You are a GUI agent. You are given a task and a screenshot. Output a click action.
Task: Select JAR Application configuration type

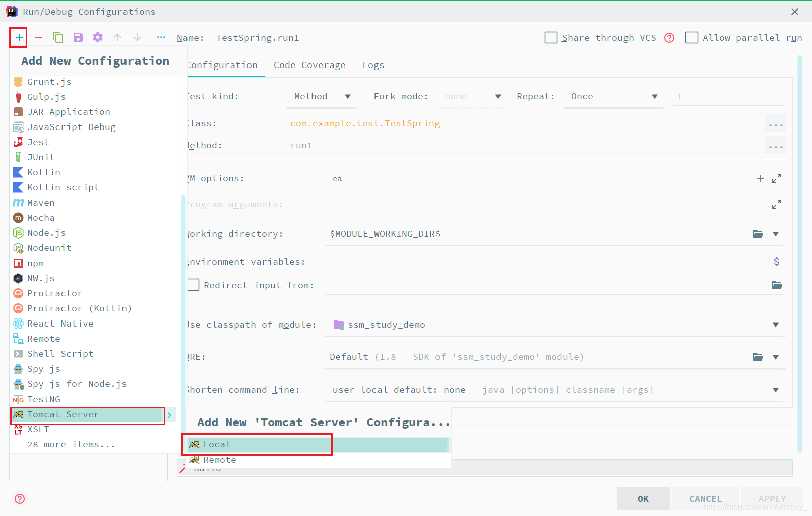(x=95, y=112)
